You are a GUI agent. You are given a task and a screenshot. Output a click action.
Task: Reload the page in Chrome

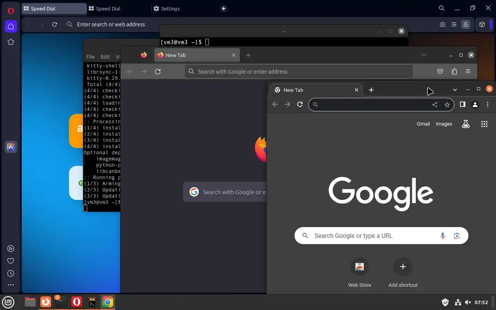(x=300, y=105)
